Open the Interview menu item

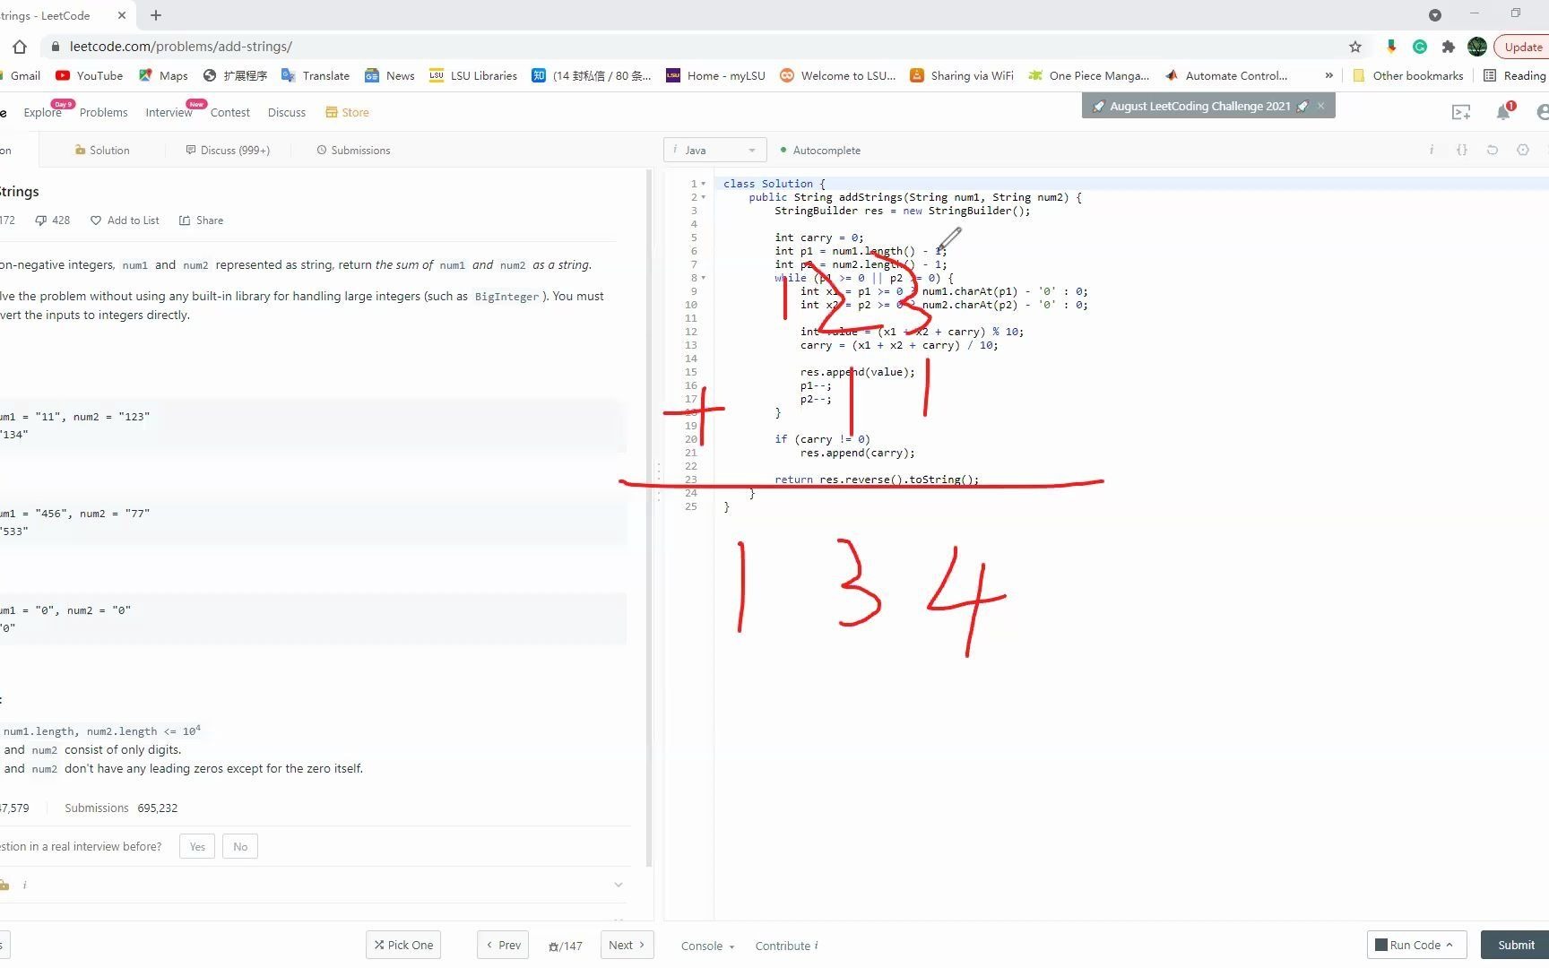[169, 112]
